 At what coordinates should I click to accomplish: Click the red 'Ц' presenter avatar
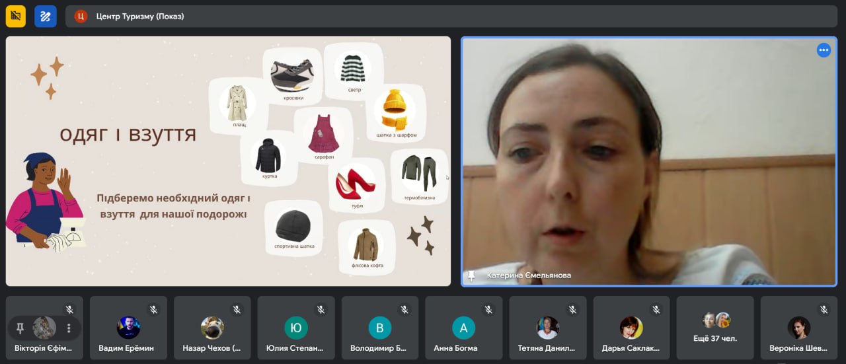[x=81, y=17]
